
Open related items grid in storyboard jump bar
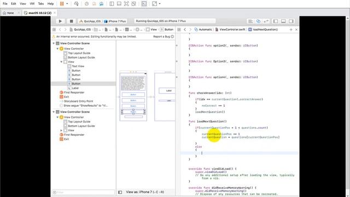pos(54,30)
